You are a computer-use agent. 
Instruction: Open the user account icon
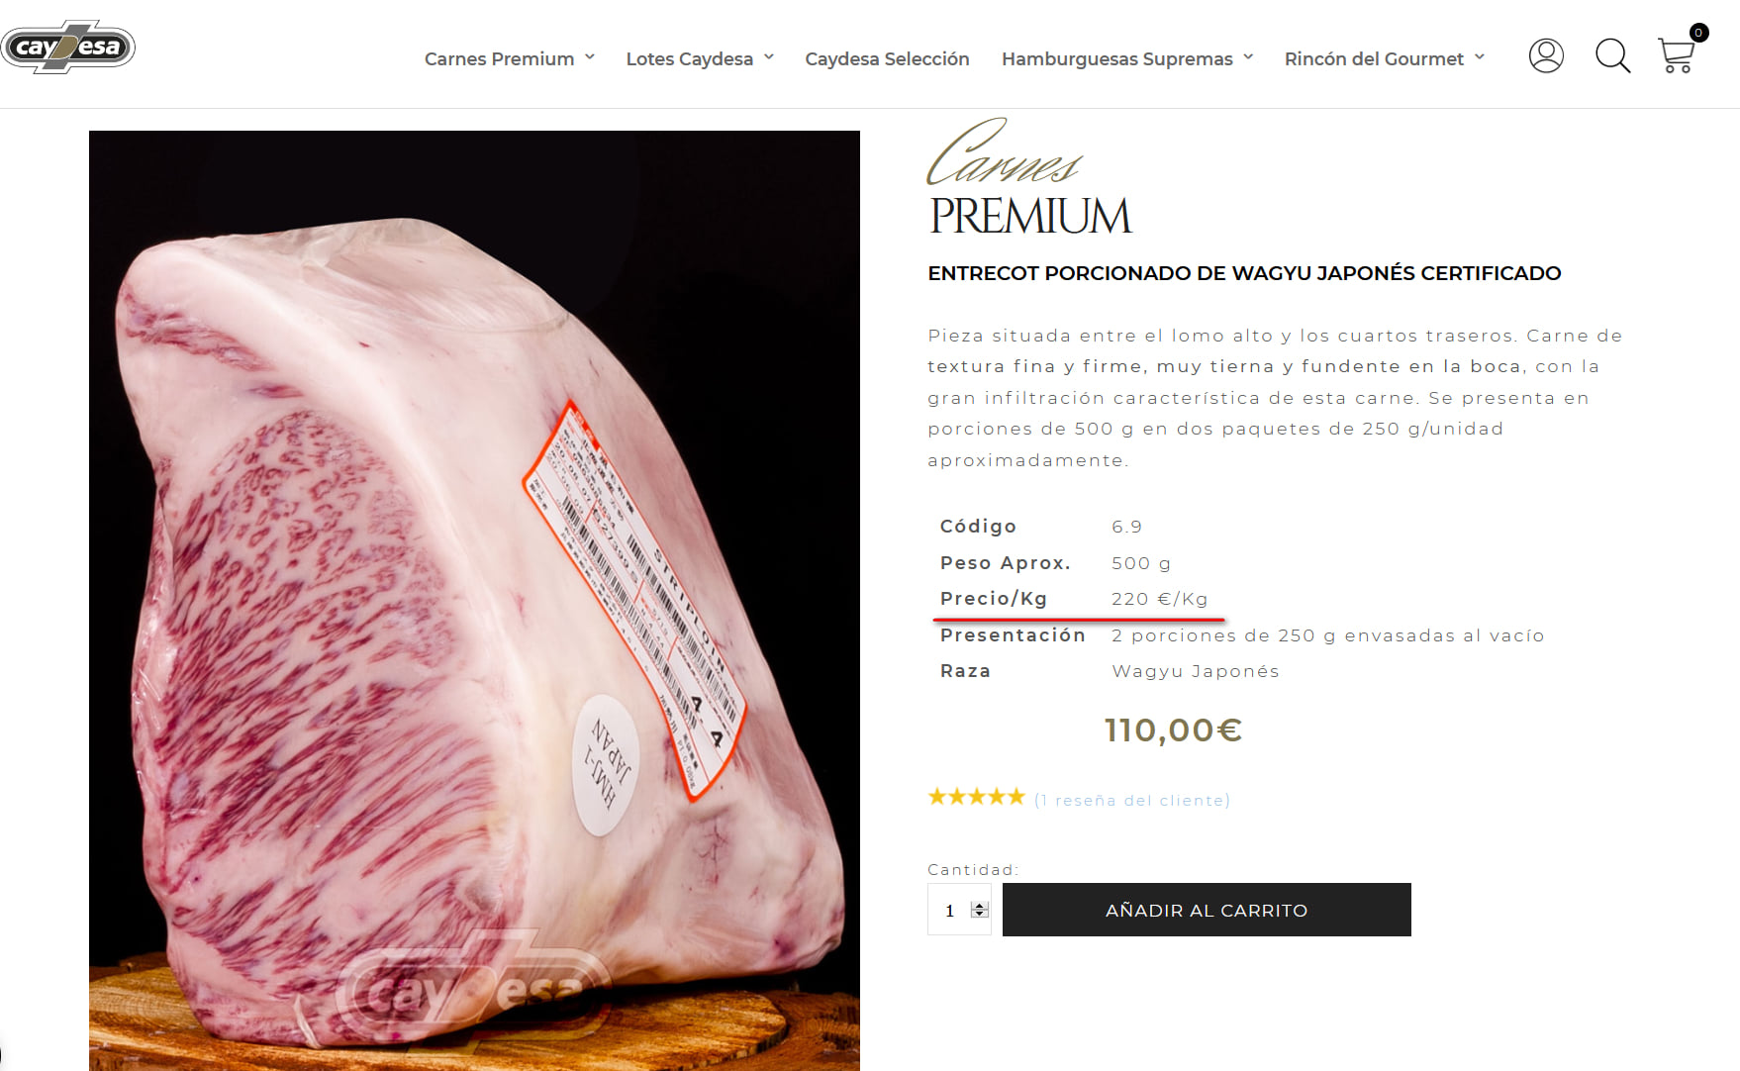tap(1546, 55)
